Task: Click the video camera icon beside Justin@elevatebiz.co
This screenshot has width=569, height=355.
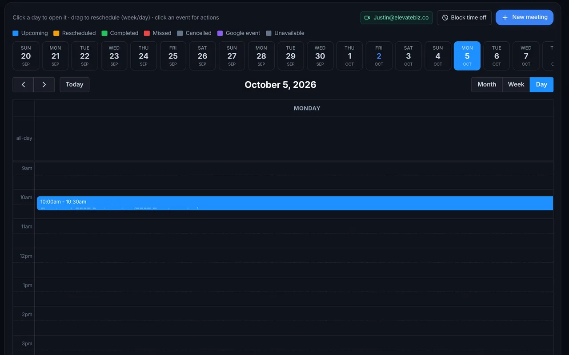Action: [x=367, y=18]
